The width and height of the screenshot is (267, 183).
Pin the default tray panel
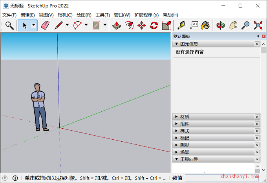click(x=258, y=36)
